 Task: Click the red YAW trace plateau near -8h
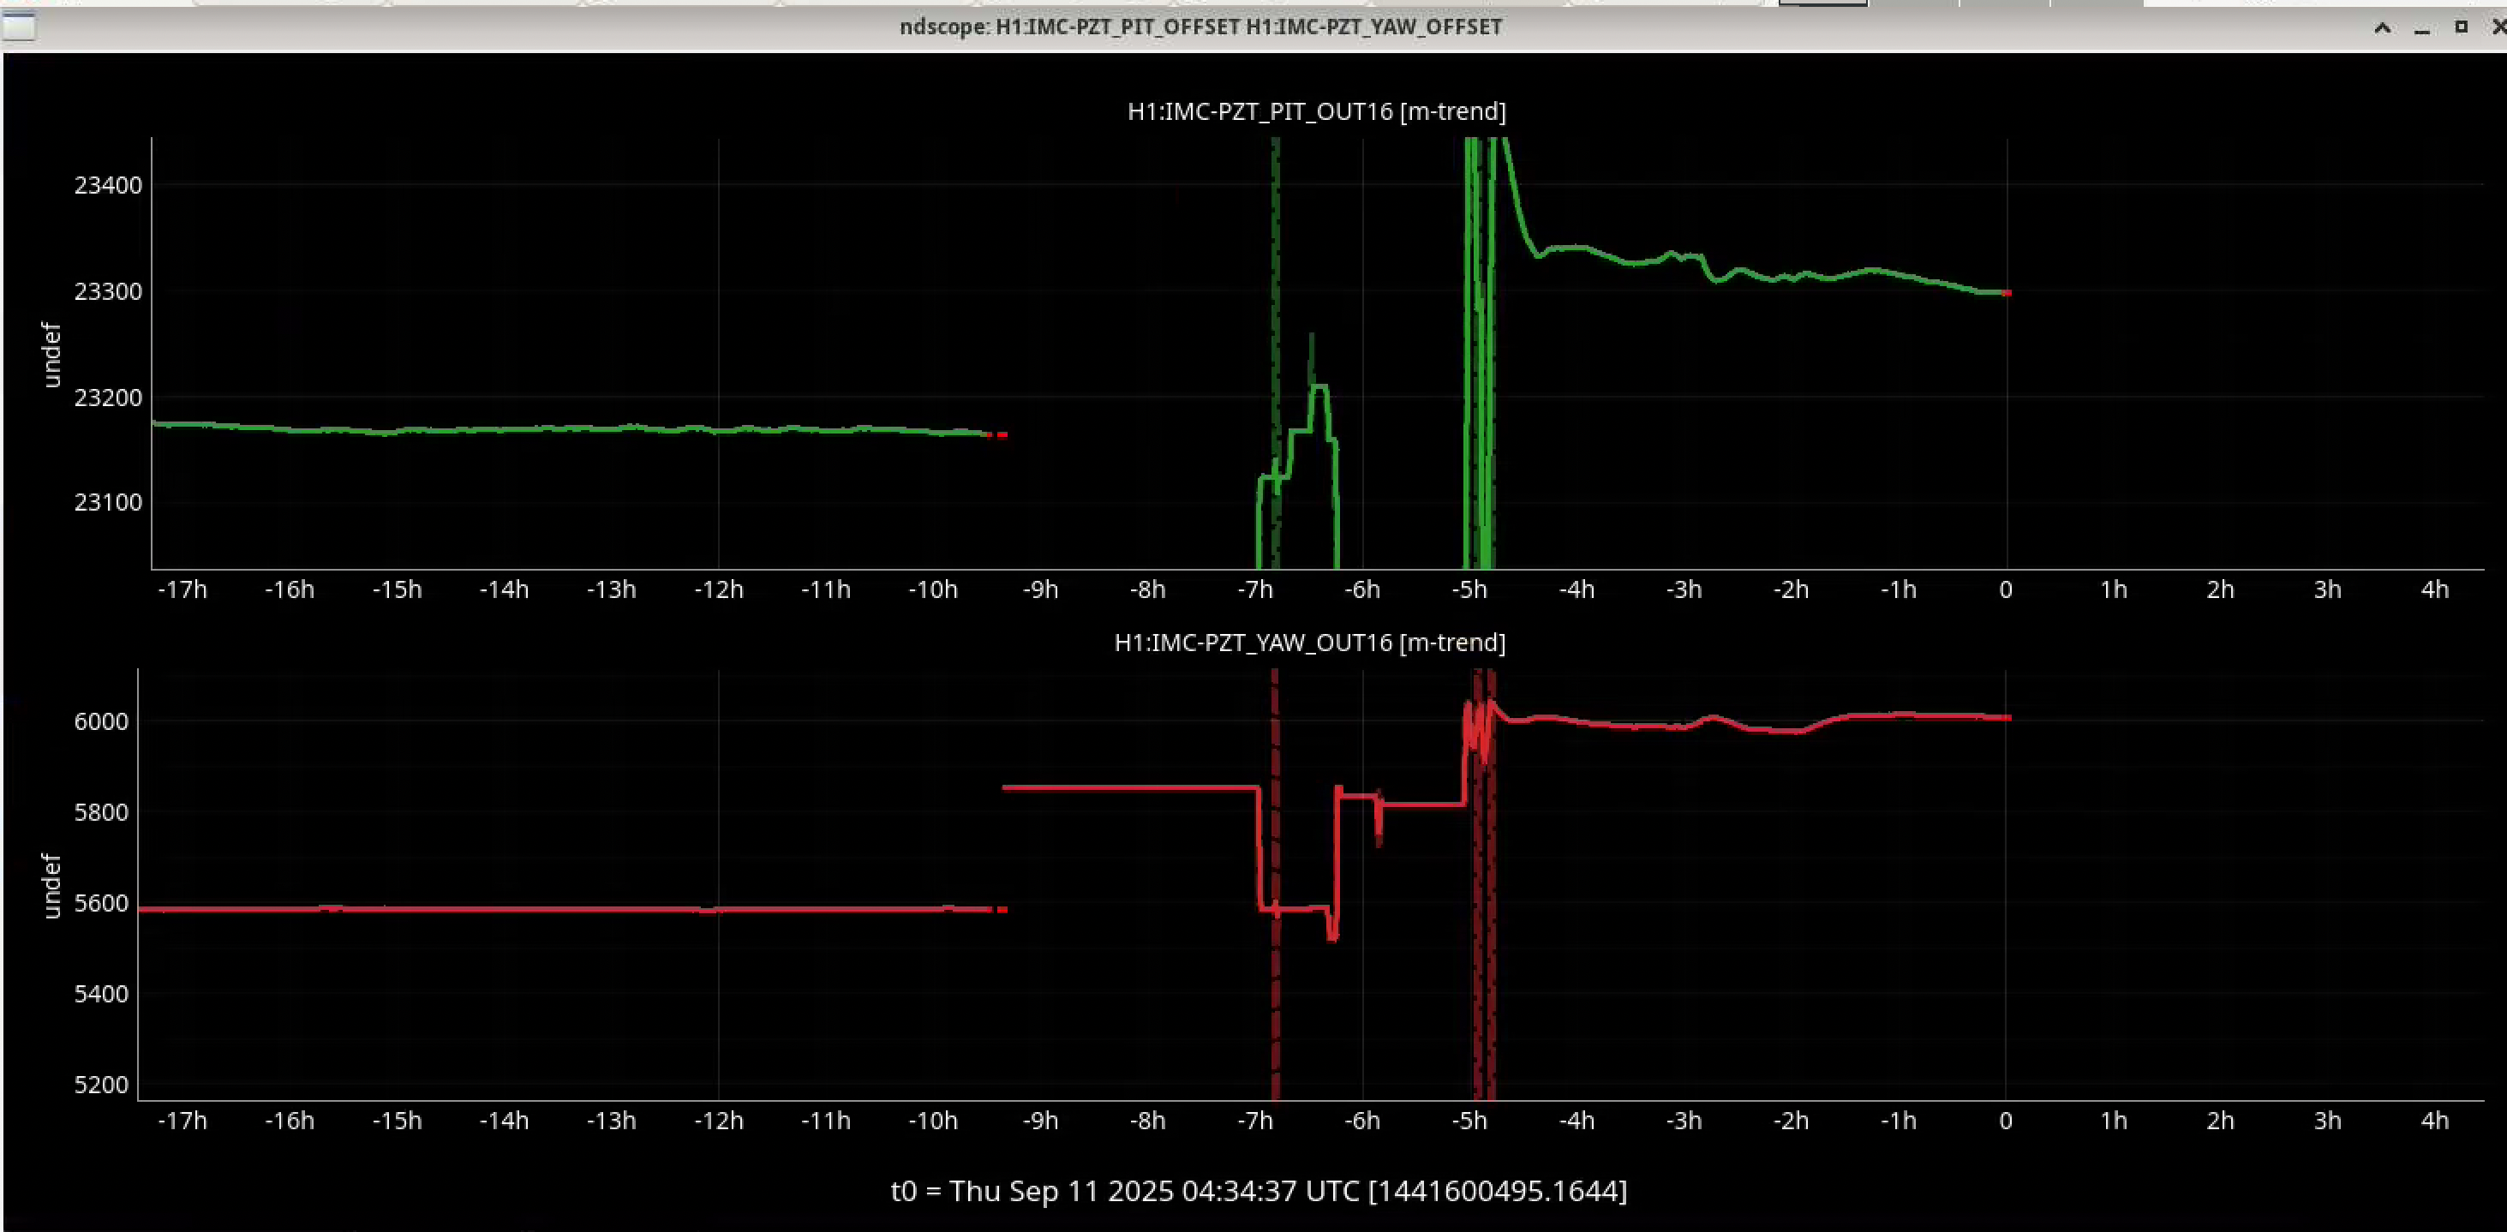(1148, 787)
